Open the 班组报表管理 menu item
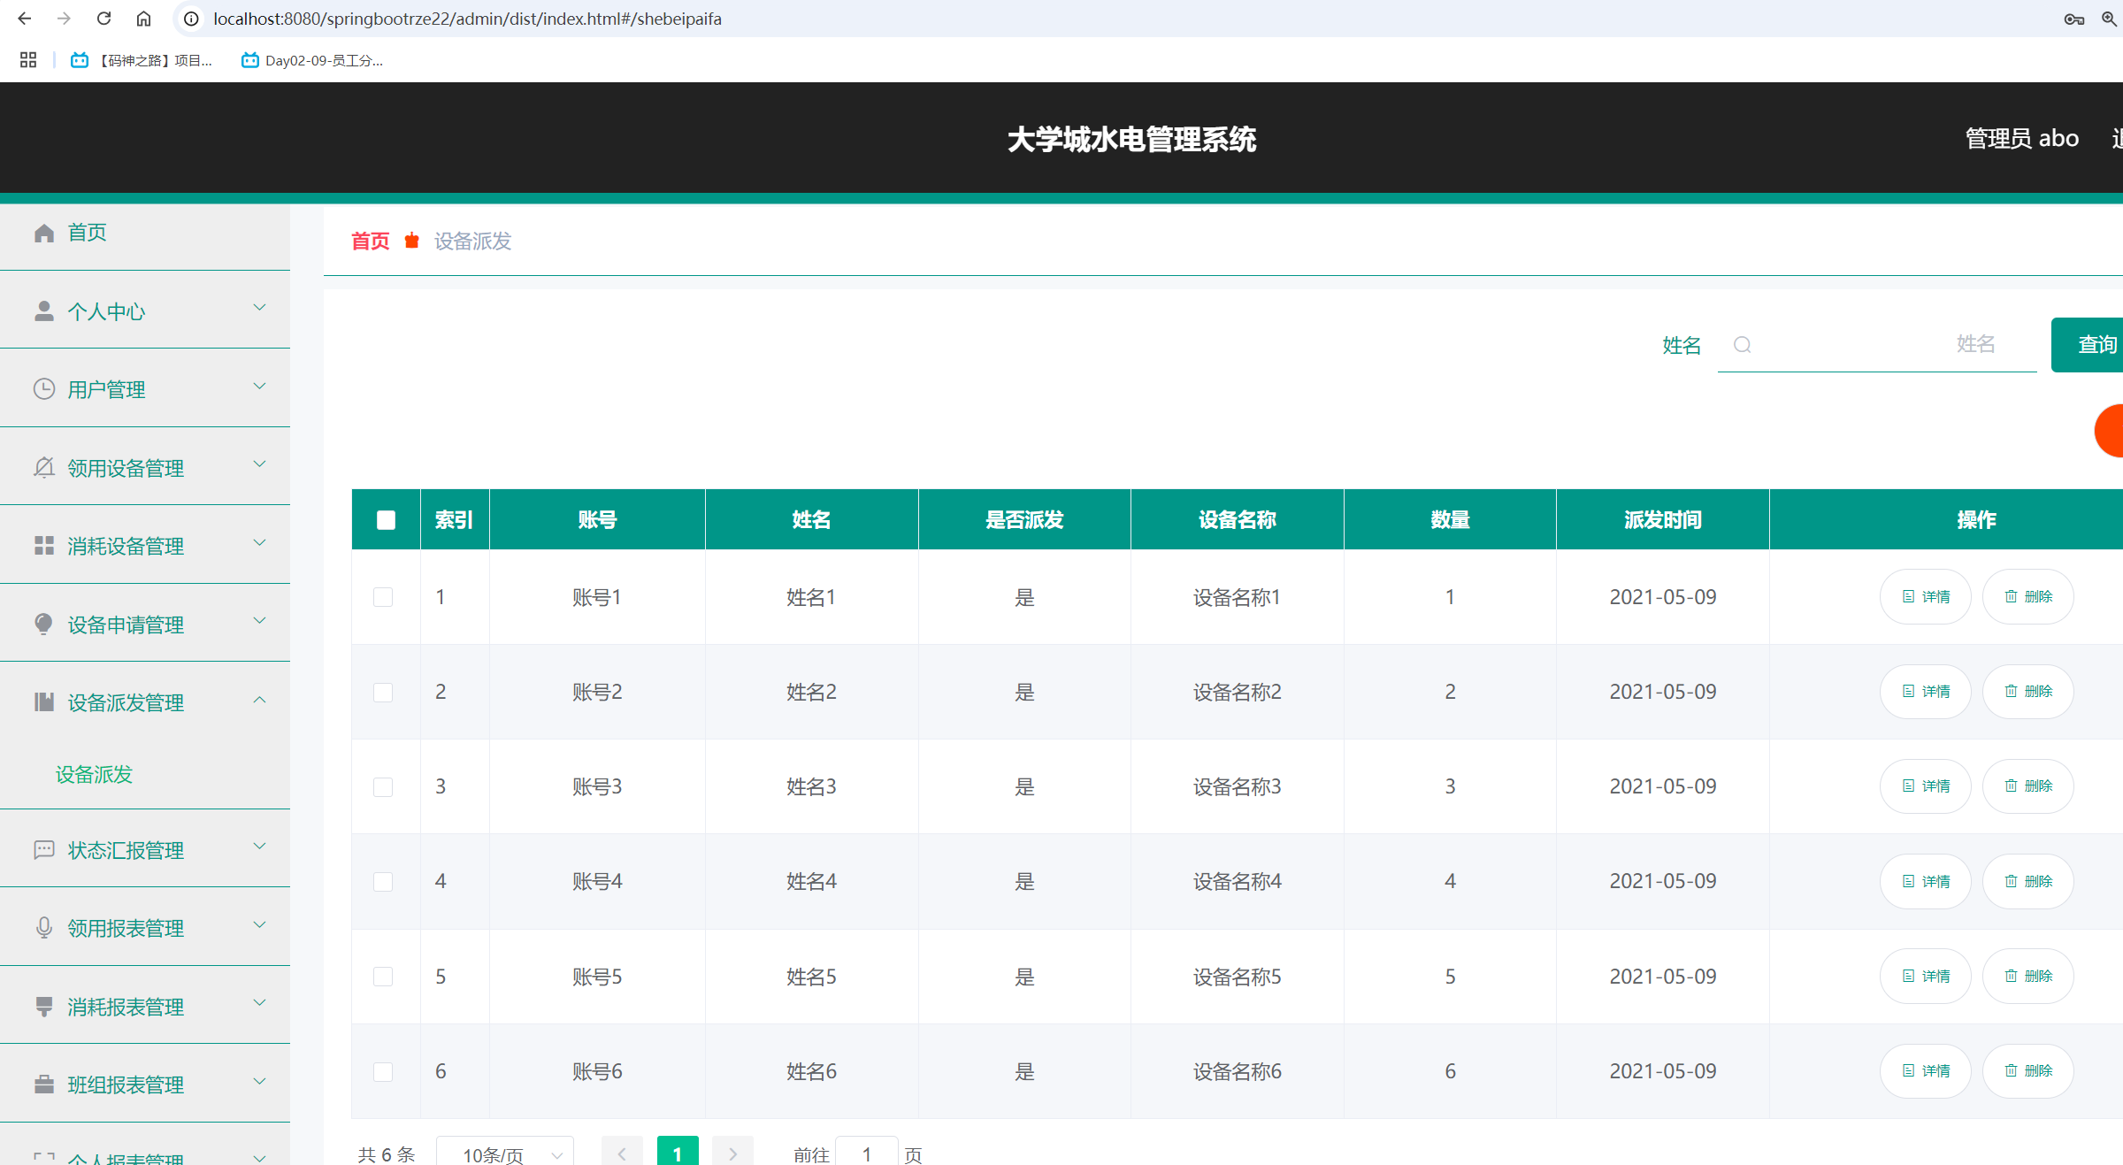2123x1165 pixels. pyautogui.click(x=126, y=1084)
